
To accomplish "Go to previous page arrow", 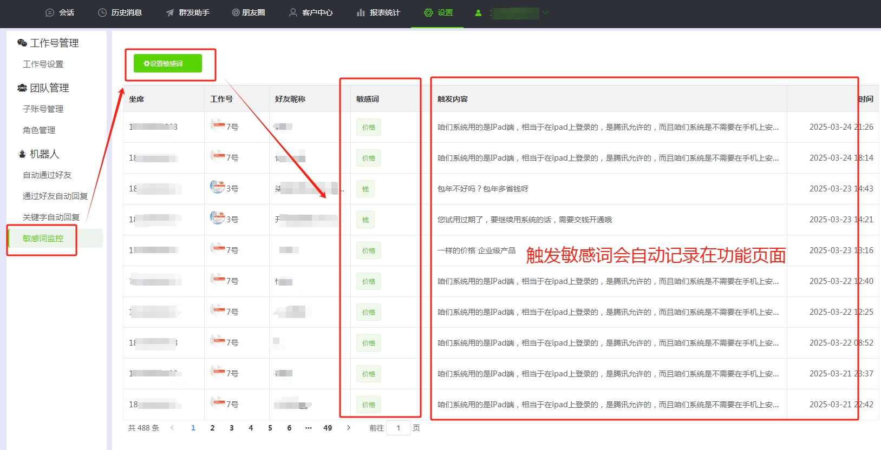I will pyautogui.click(x=172, y=428).
